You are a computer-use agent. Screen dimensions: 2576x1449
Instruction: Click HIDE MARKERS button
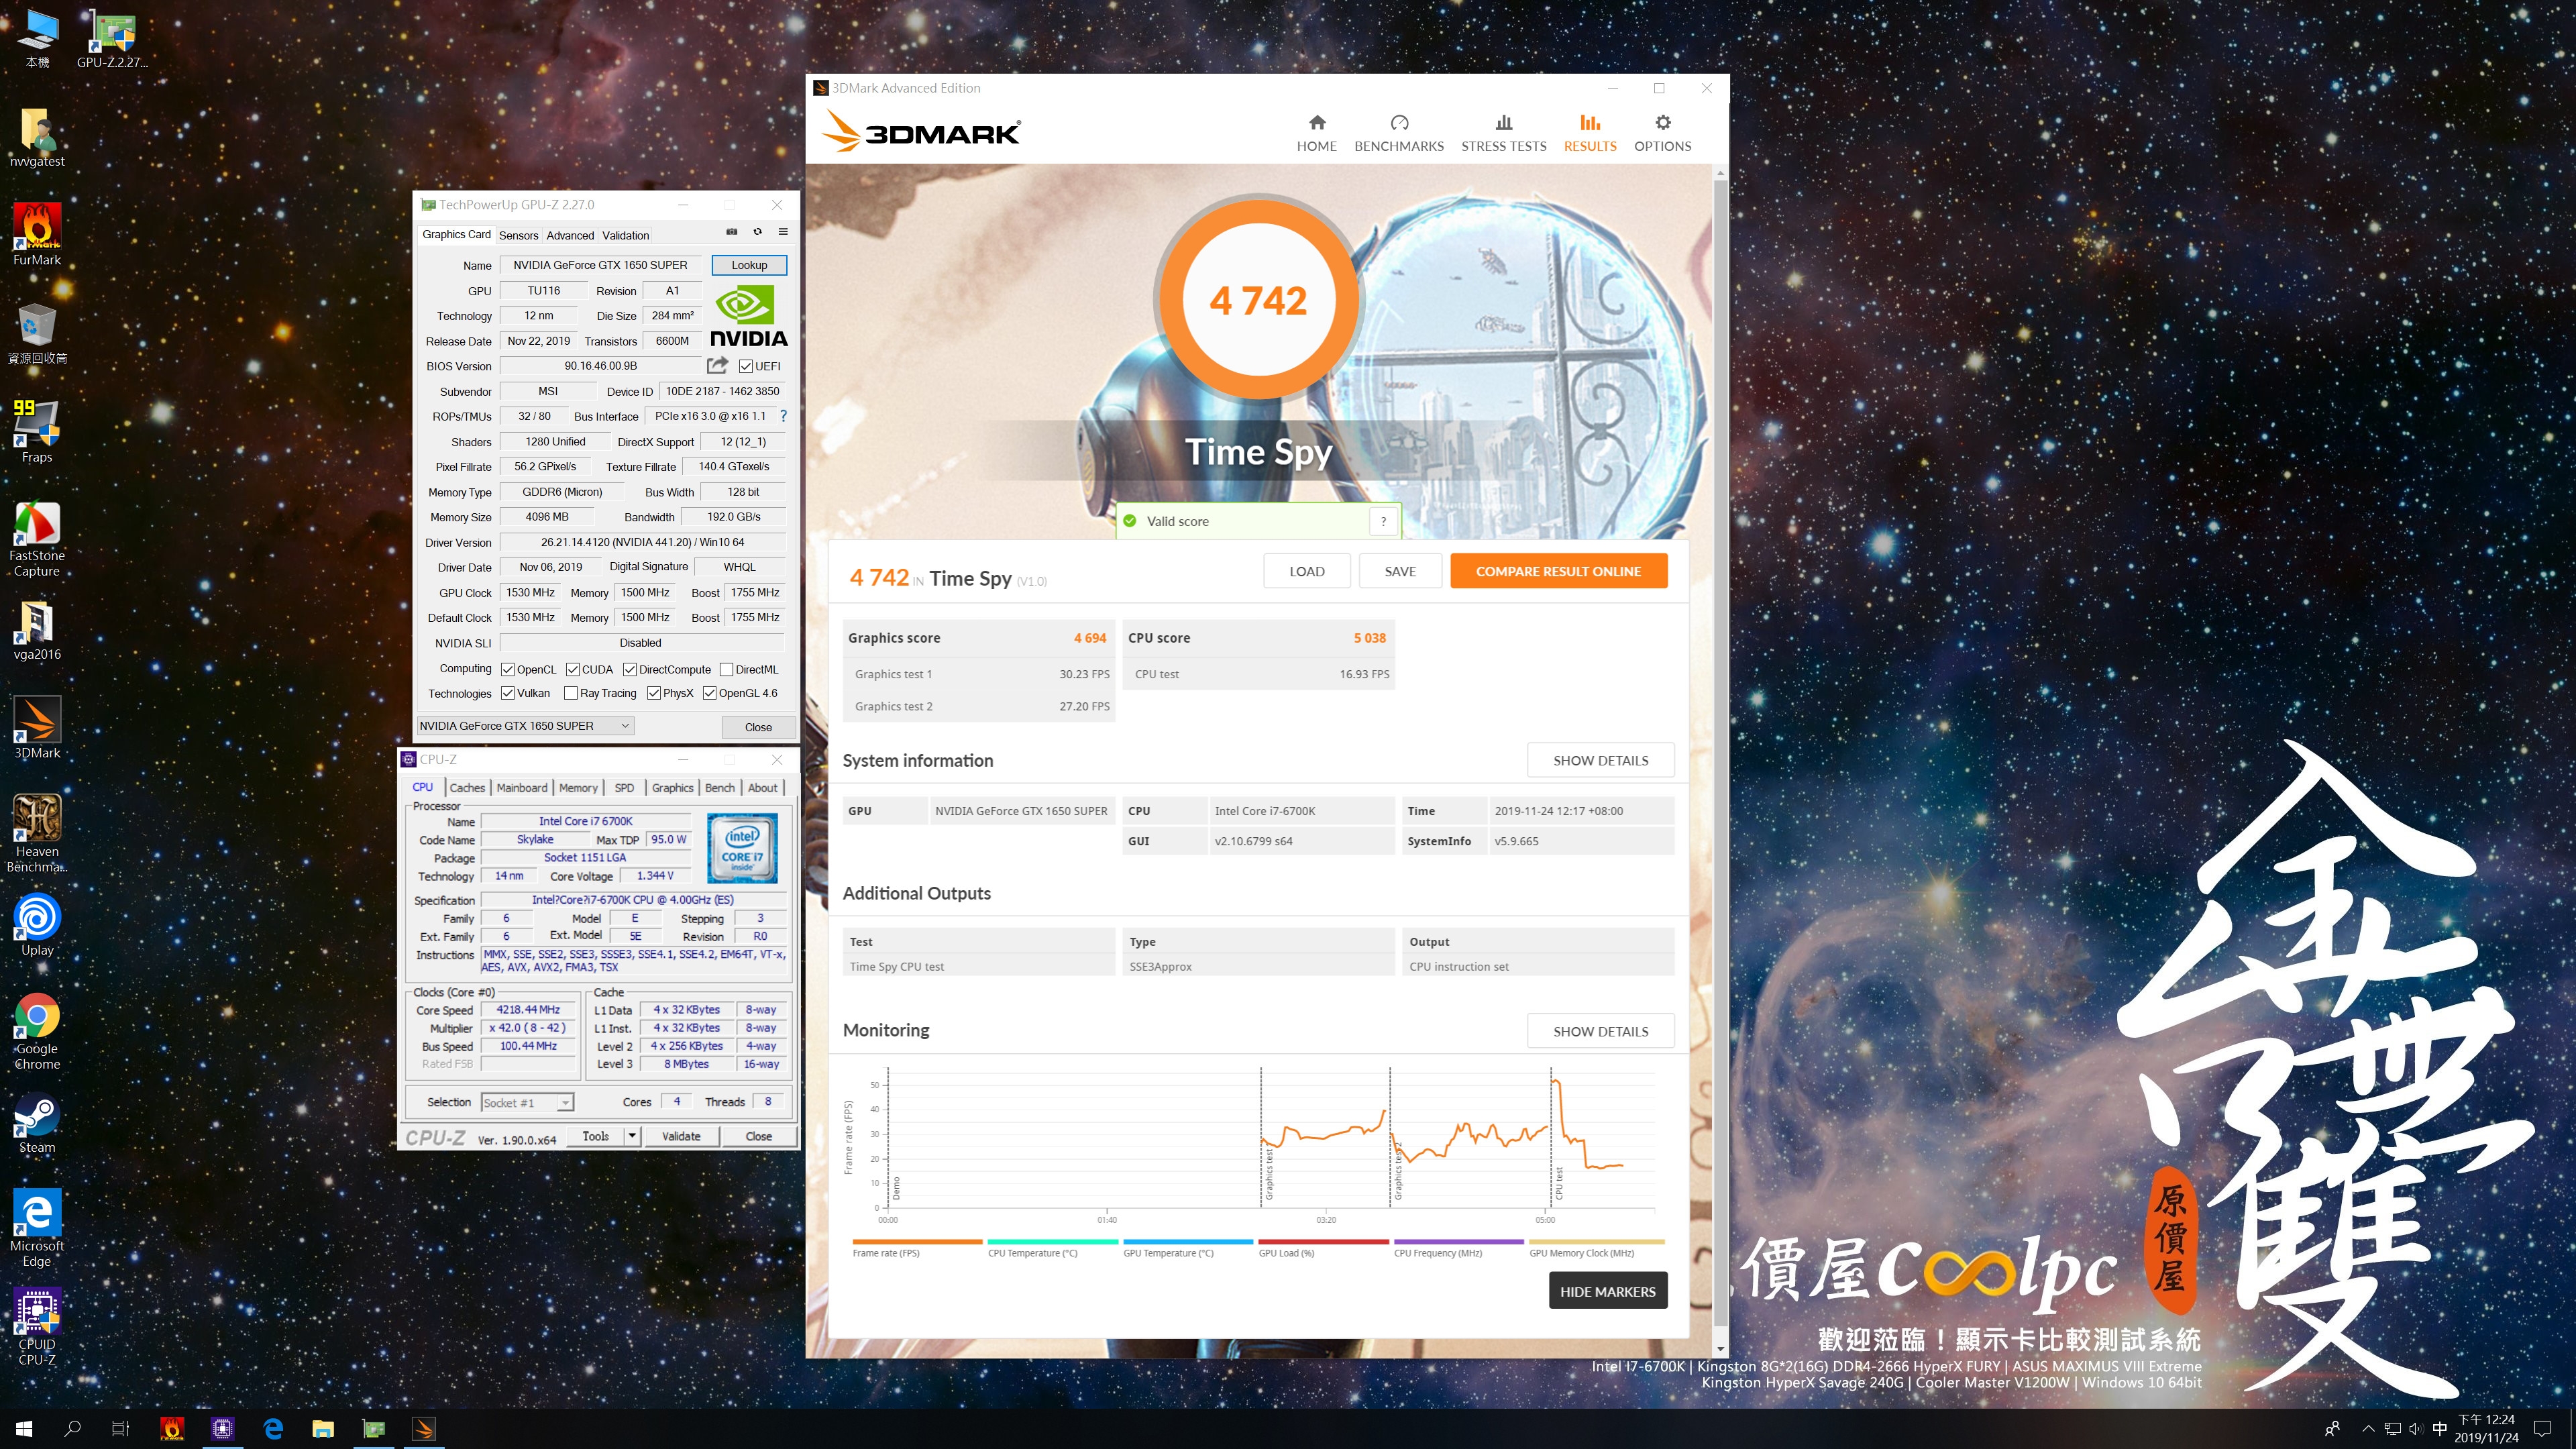click(1607, 1291)
